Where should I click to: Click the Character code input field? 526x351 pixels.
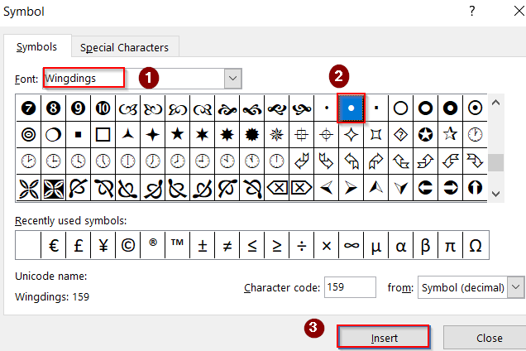[350, 287]
